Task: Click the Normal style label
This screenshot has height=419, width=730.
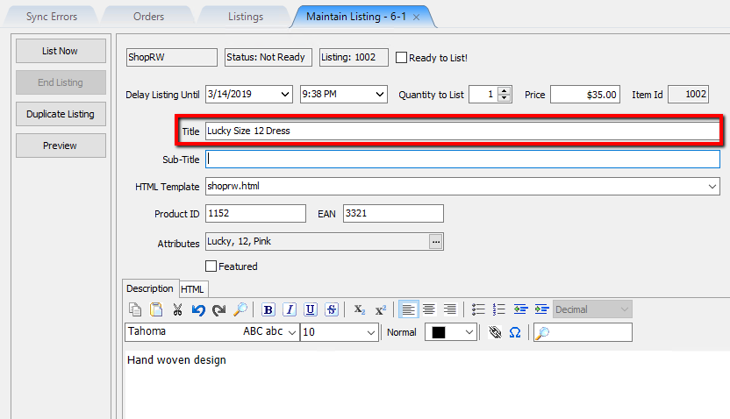Action: click(401, 332)
